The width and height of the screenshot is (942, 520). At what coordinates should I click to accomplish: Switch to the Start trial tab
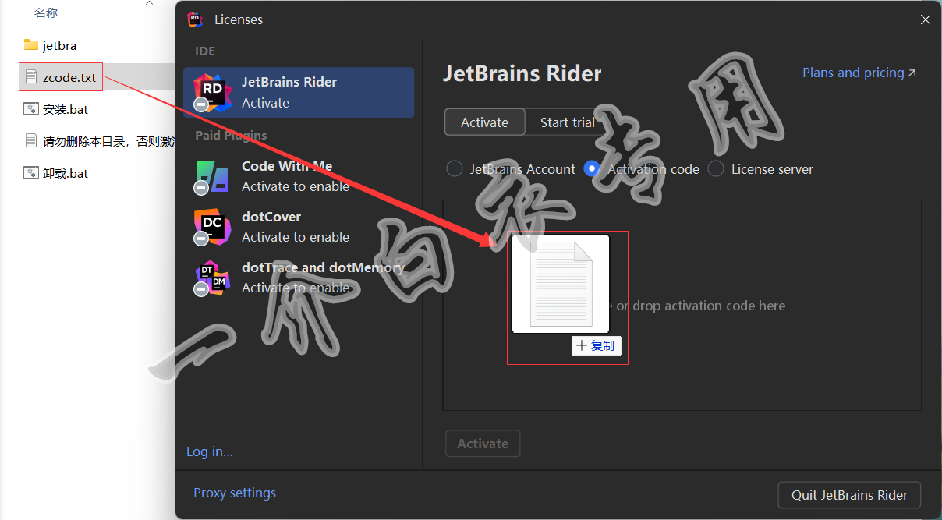[567, 122]
